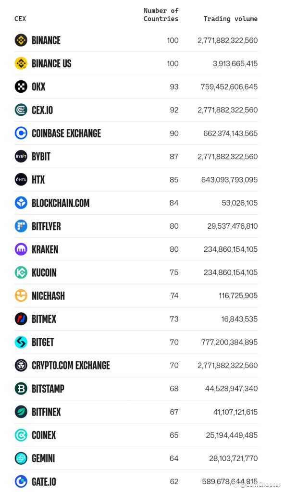The width and height of the screenshot is (284, 492).
Task: Select the OKX checkered logo icon
Action: [x=21, y=86]
